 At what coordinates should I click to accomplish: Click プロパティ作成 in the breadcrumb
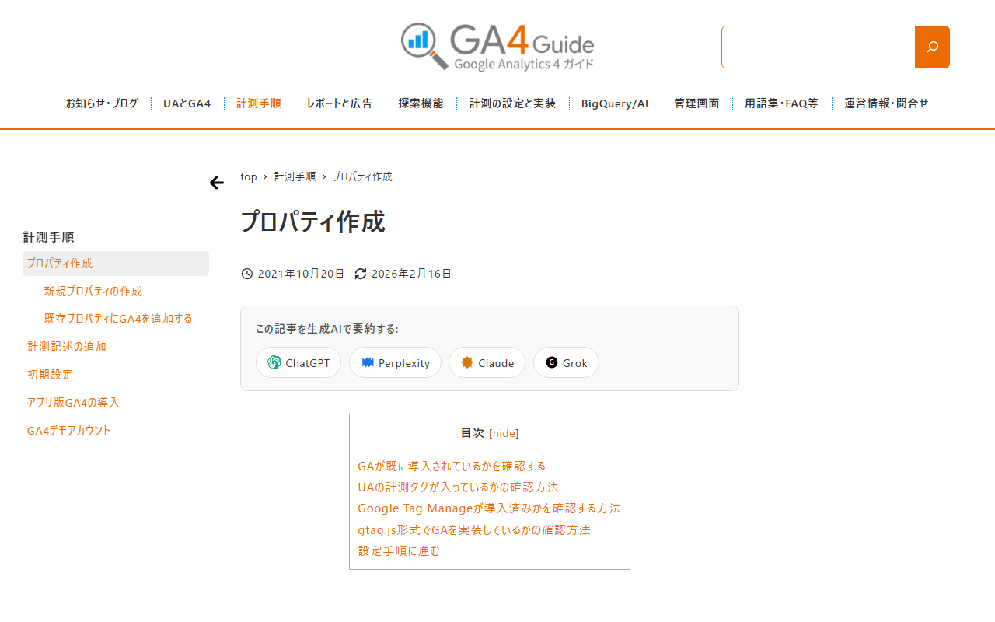point(362,176)
